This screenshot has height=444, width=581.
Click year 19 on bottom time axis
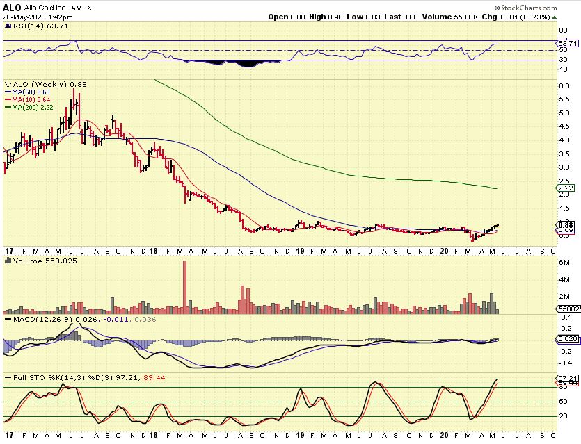300,435
